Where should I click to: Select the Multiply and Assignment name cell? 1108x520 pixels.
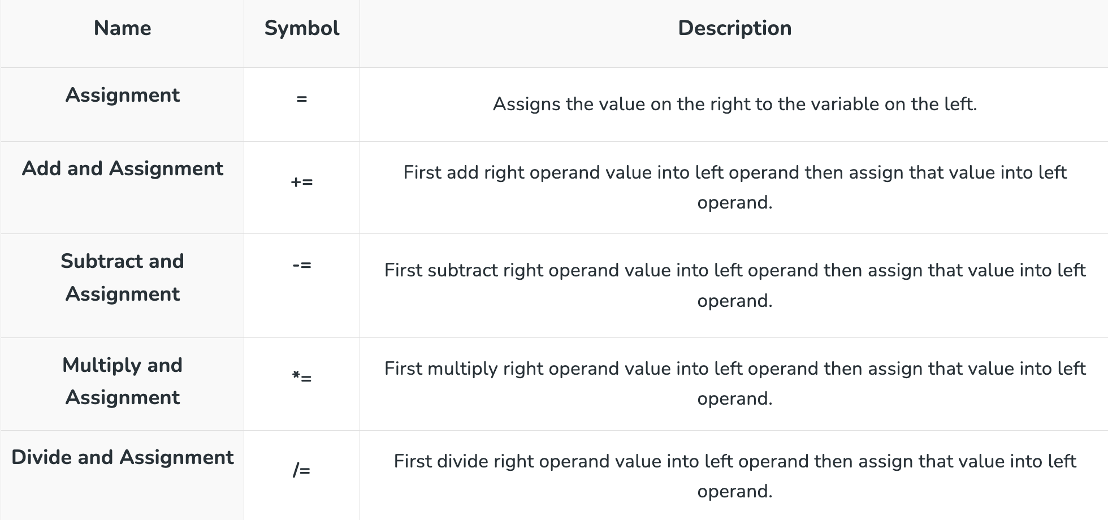coord(122,381)
